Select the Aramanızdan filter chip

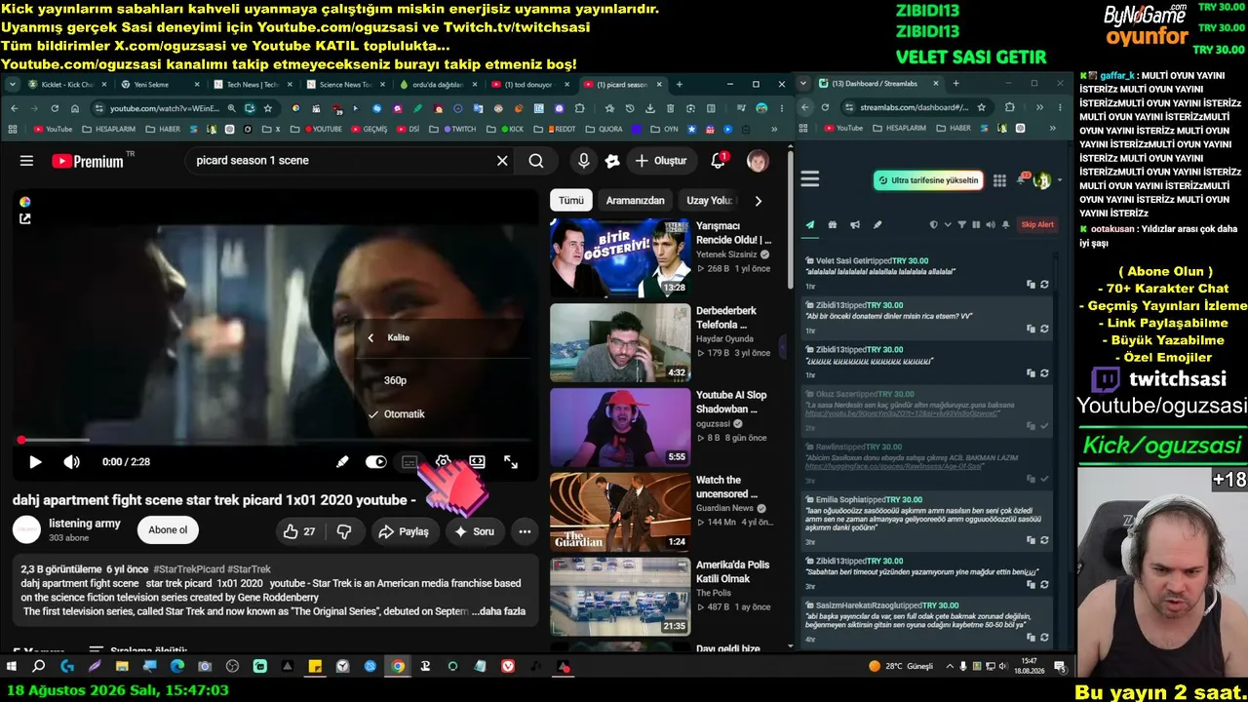click(636, 201)
